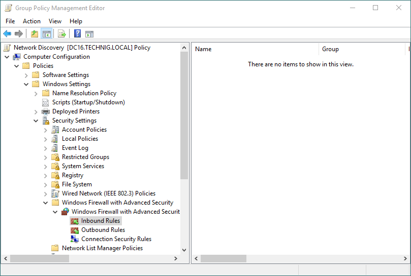Click the Forward arrow toolbar button

pos(19,34)
